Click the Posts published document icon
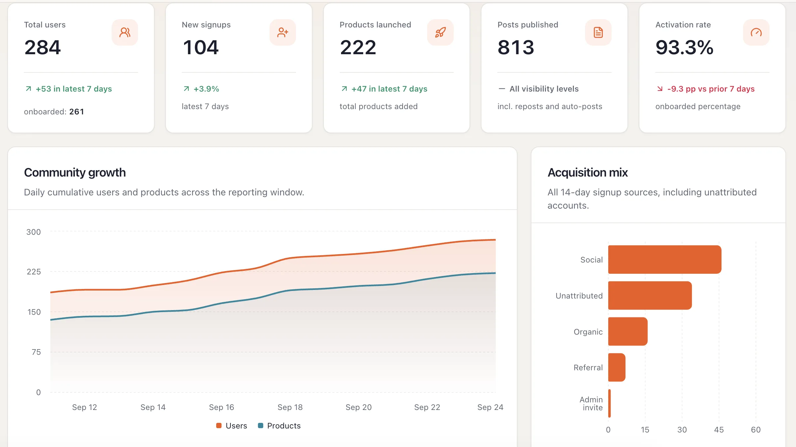 pyautogui.click(x=598, y=32)
